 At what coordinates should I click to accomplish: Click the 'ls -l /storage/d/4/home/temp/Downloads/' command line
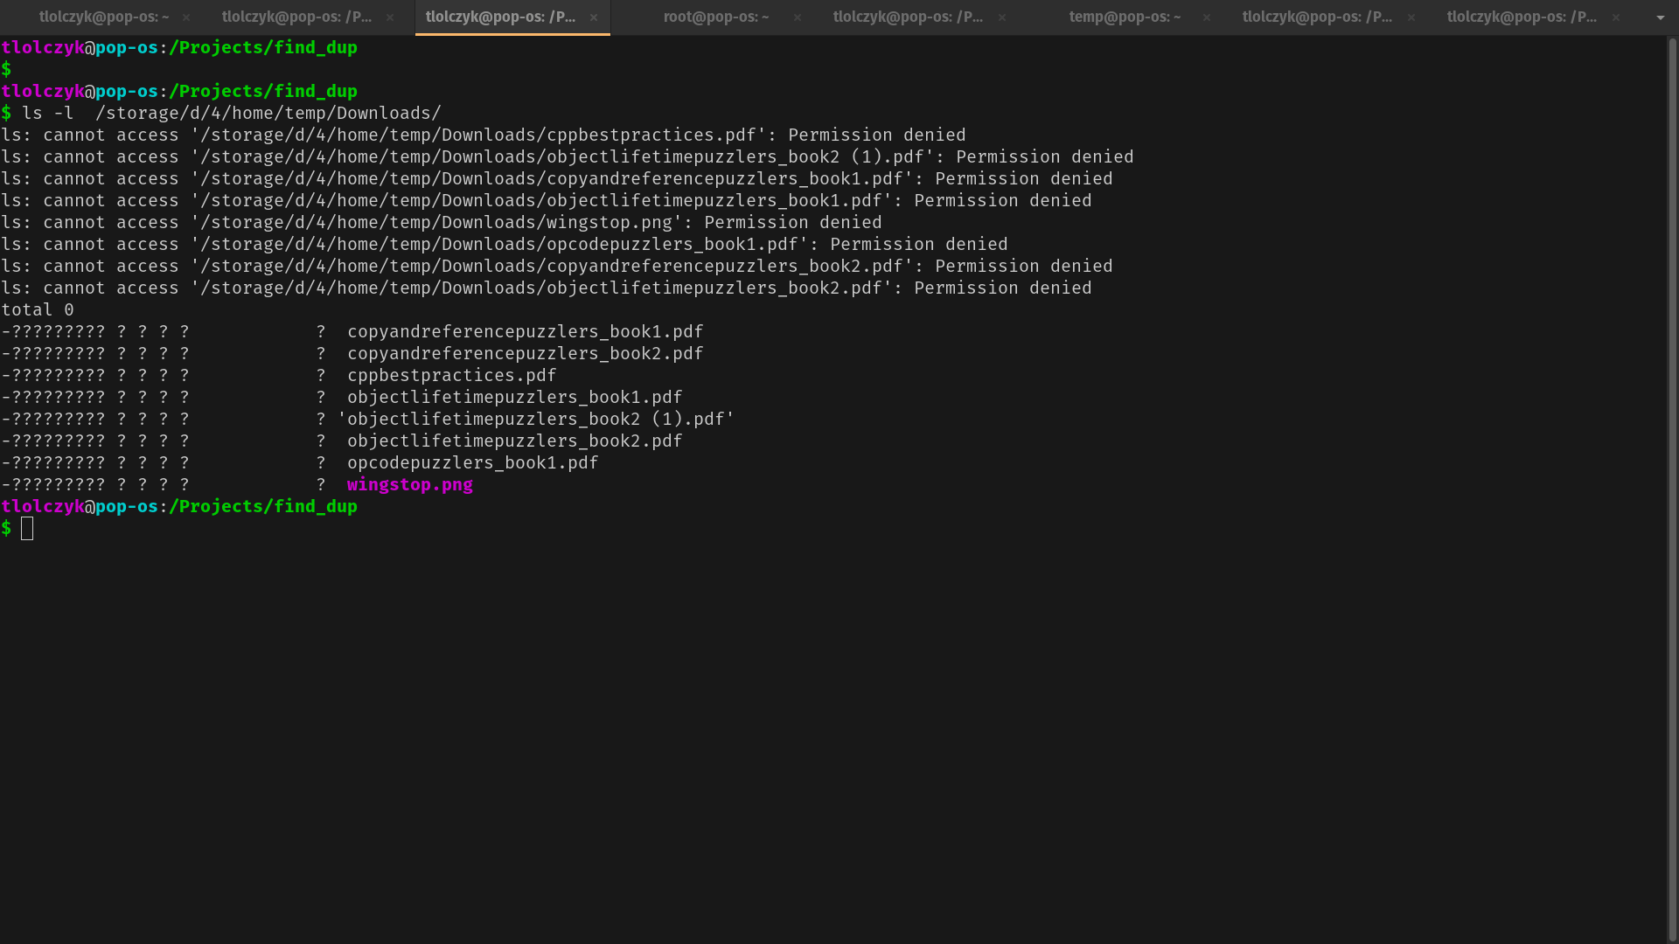pyautogui.click(x=232, y=114)
